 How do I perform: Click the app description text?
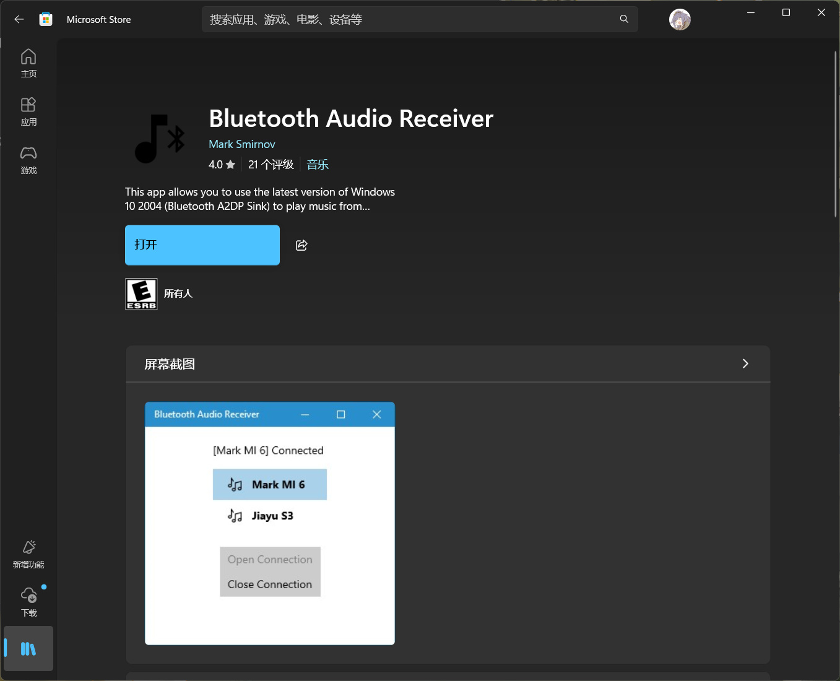(x=260, y=199)
